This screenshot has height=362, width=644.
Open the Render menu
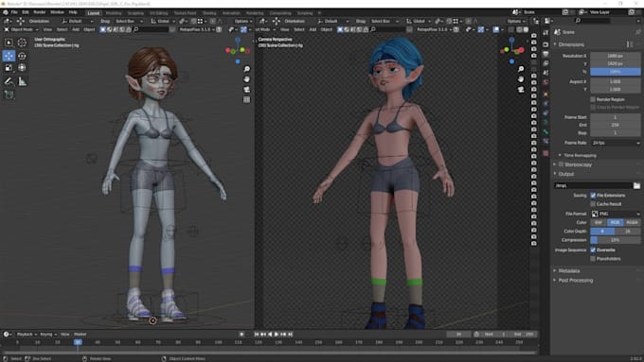[40, 12]
